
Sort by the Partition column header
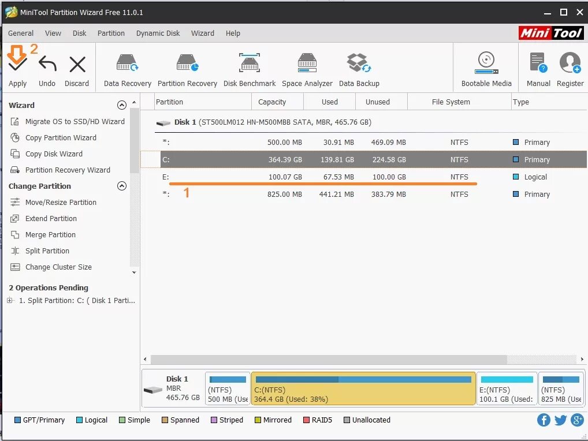tap(203, 102)
